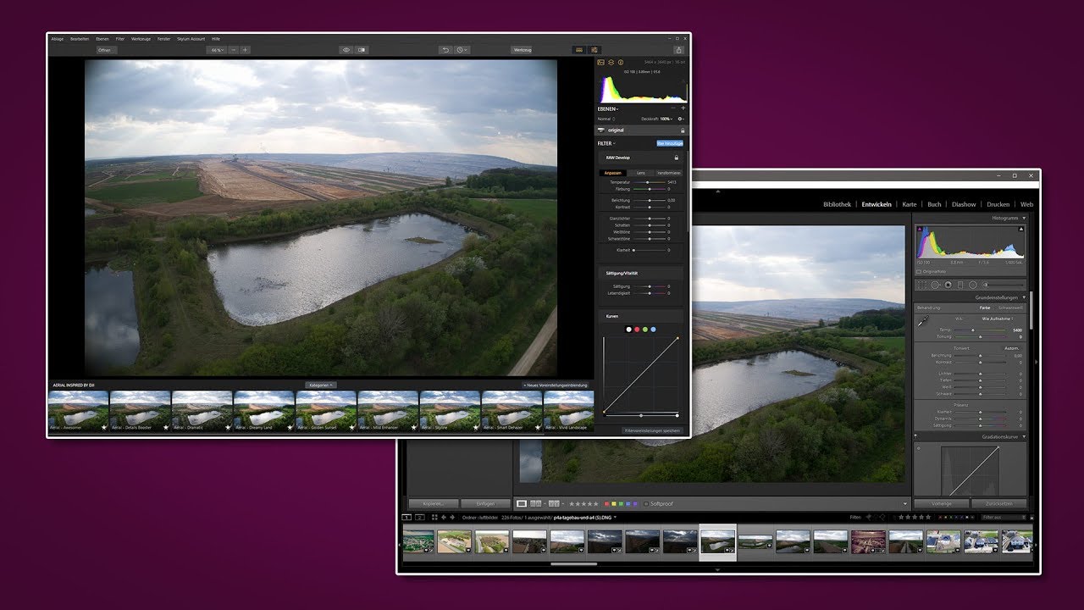Open the Werkzeug tools dropdown
The width and height of the screenshot is (1084, 610).
coord(523,50)
